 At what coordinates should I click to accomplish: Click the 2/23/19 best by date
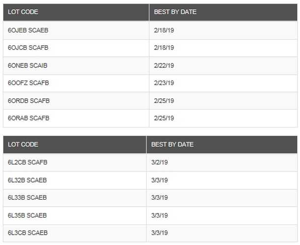pos(164,83)
